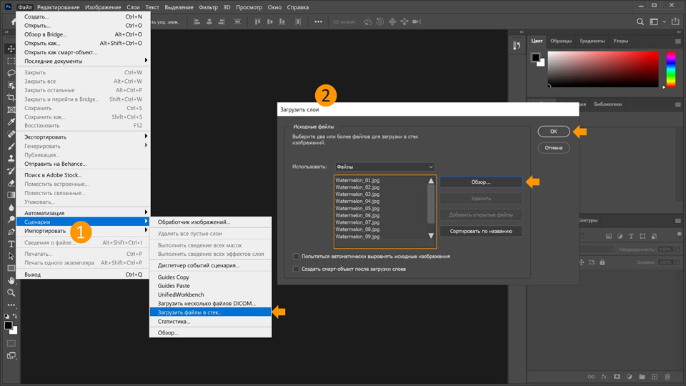Open the Использовать dropdown set to Файлы
Screen dimensions: 686x386
(x=384, y=167)
